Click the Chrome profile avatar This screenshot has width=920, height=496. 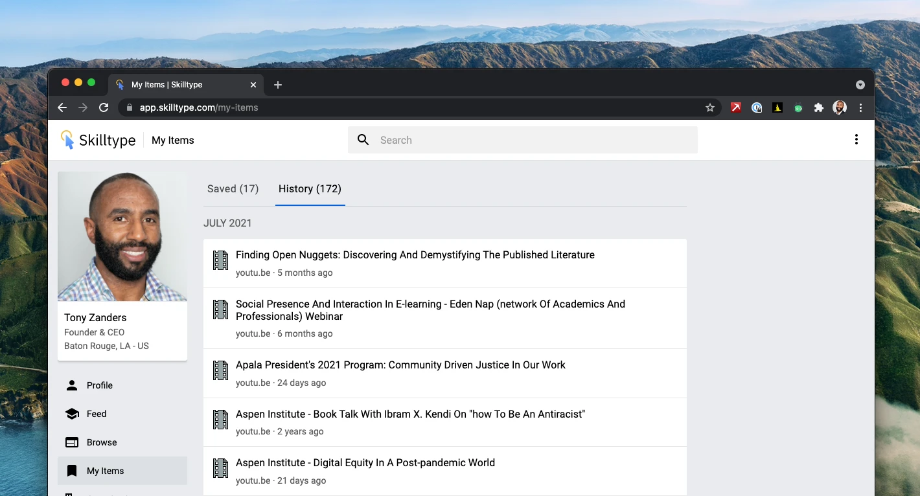point(840,108)
